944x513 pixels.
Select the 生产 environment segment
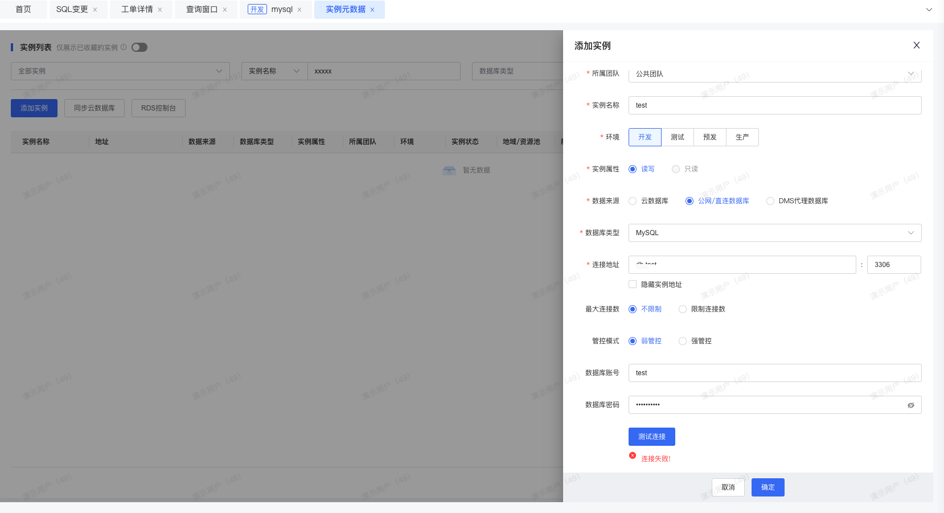(742, 137)
